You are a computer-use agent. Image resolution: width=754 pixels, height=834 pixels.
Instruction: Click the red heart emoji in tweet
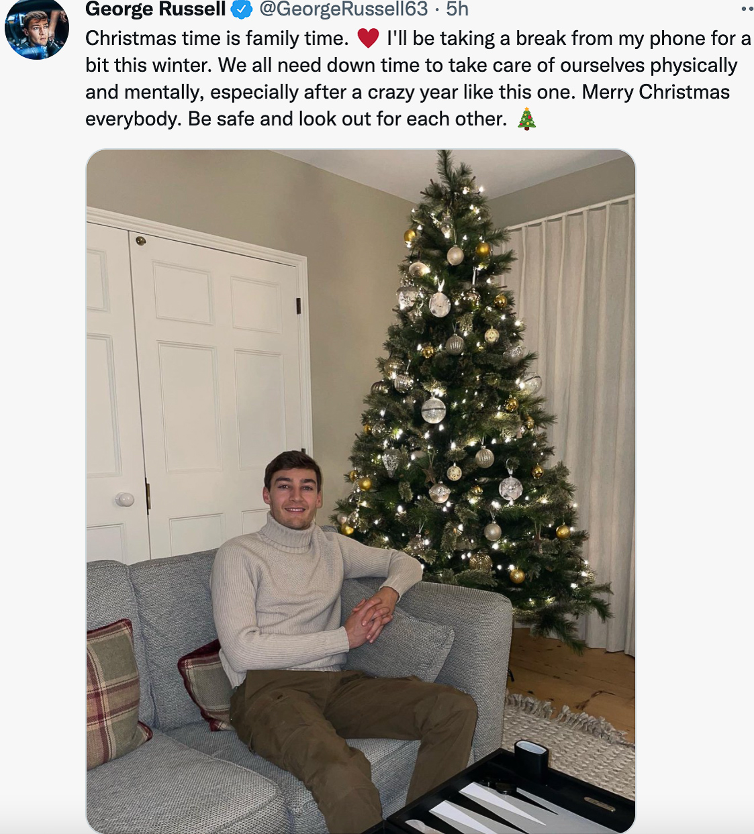[x=368, y=38]
